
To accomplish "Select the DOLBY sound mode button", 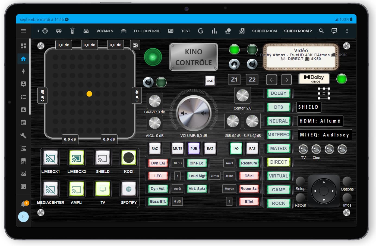I will click(x=279, y=93).
